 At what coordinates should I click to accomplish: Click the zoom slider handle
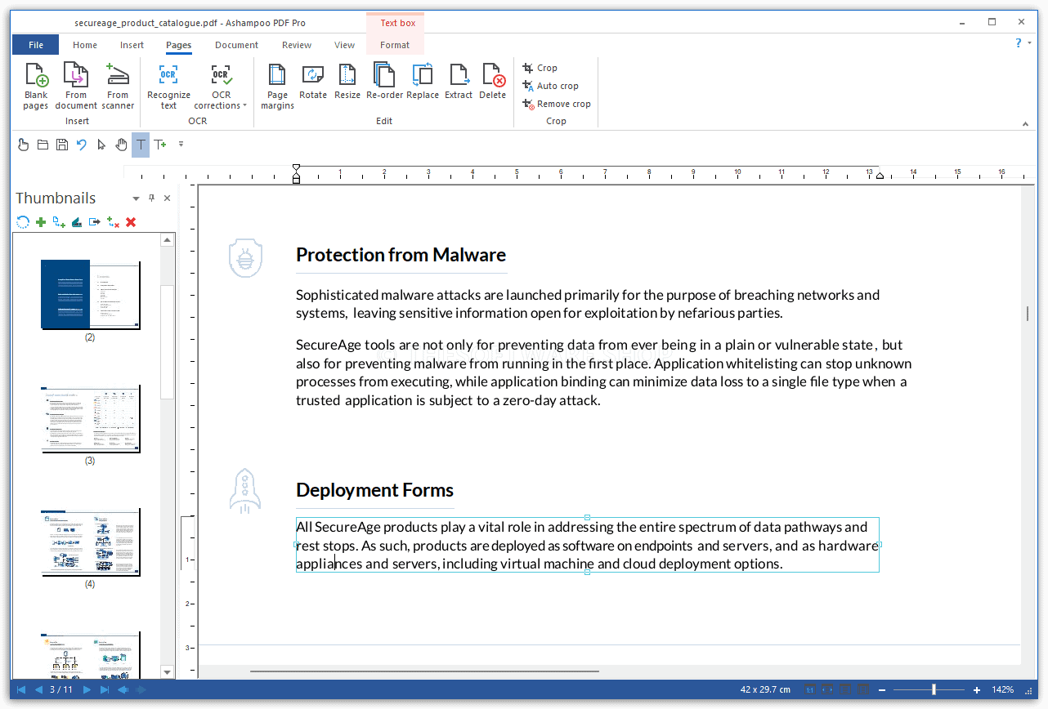pyautogui.click(x=934, y=690)
